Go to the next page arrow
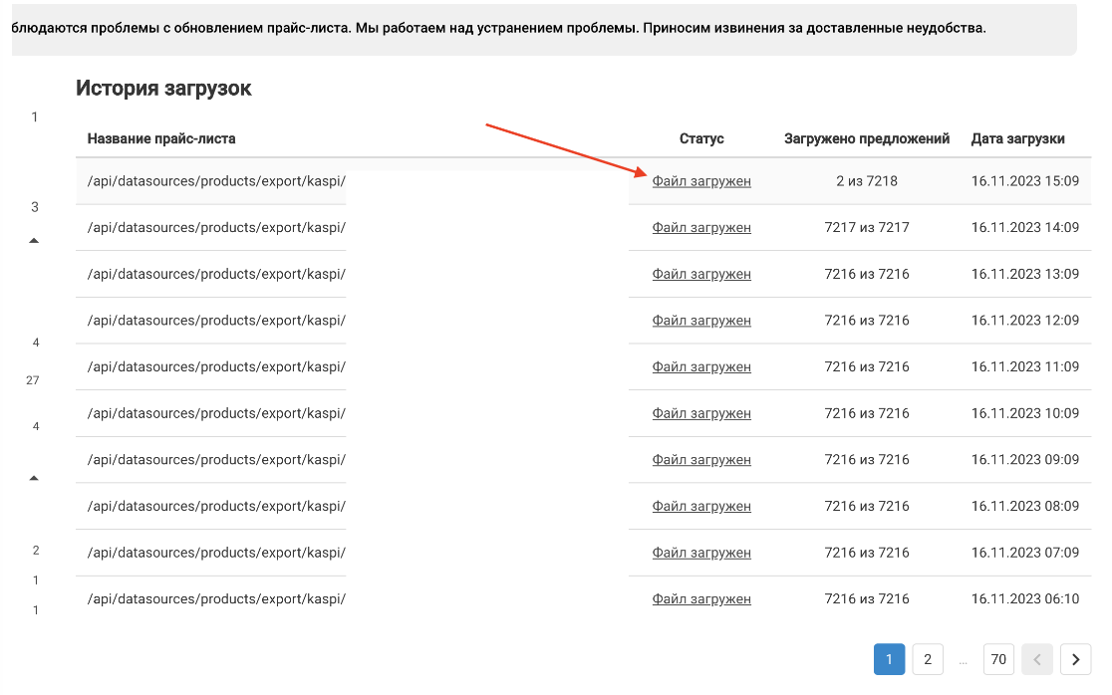Viewport: 1112px width, 695px height. [1075, 659]
